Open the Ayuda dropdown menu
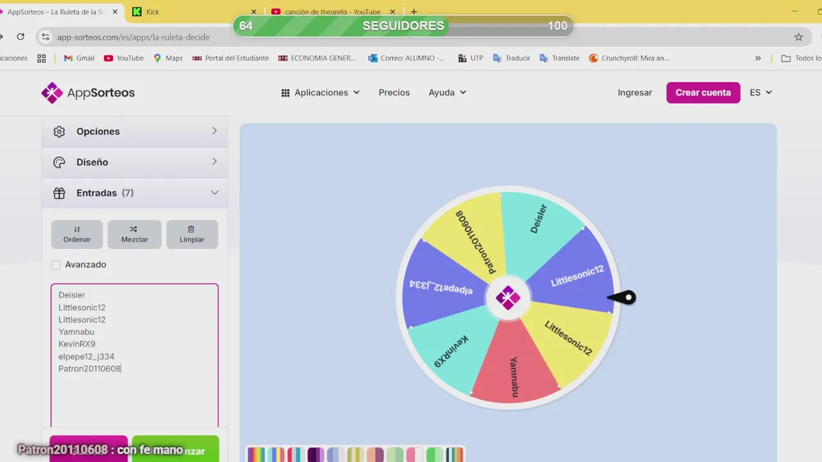The height and width of the screenshot is (462, 822). (447, 92)
